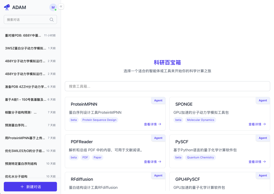
Task: Open the user avatar M menu
Action: [53, 7]
